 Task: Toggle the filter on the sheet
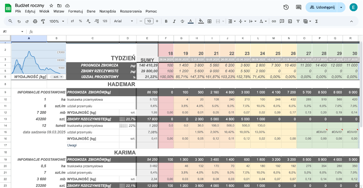coord(298,21)
